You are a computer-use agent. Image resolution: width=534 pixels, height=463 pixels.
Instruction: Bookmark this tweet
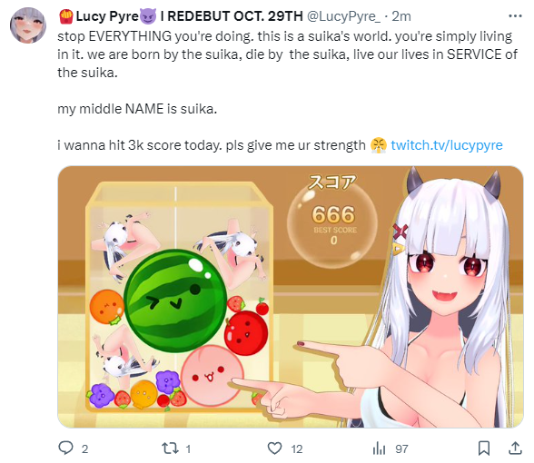click(484, 448)
